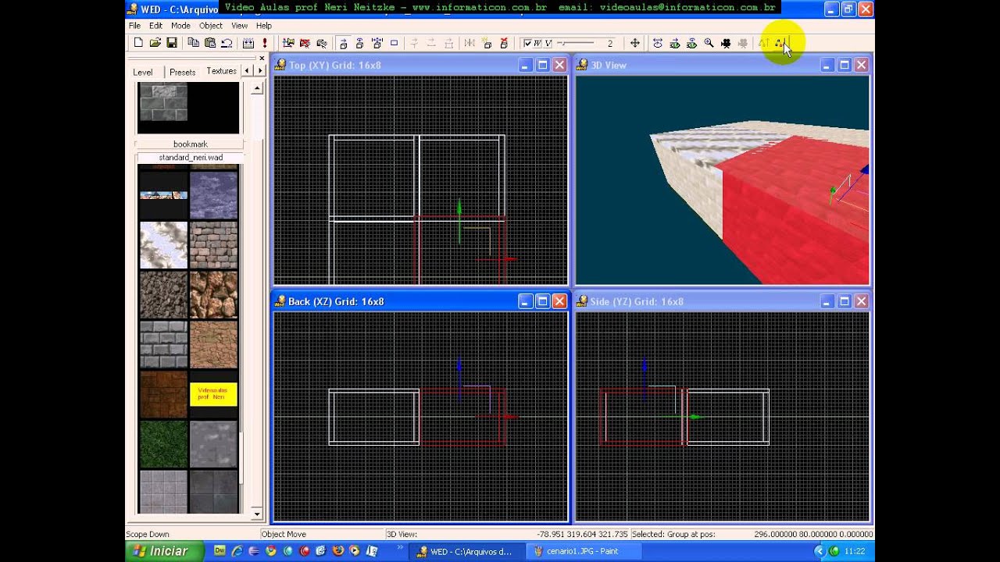Click the texture list scroll down arrow

(x=257, y=514)
